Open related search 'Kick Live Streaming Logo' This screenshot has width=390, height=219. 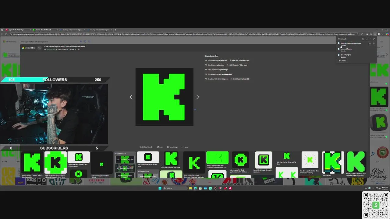coord(239,61)
